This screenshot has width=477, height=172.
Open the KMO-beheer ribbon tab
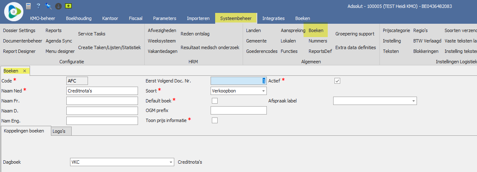pyautogui.click(x=43, y=18)
